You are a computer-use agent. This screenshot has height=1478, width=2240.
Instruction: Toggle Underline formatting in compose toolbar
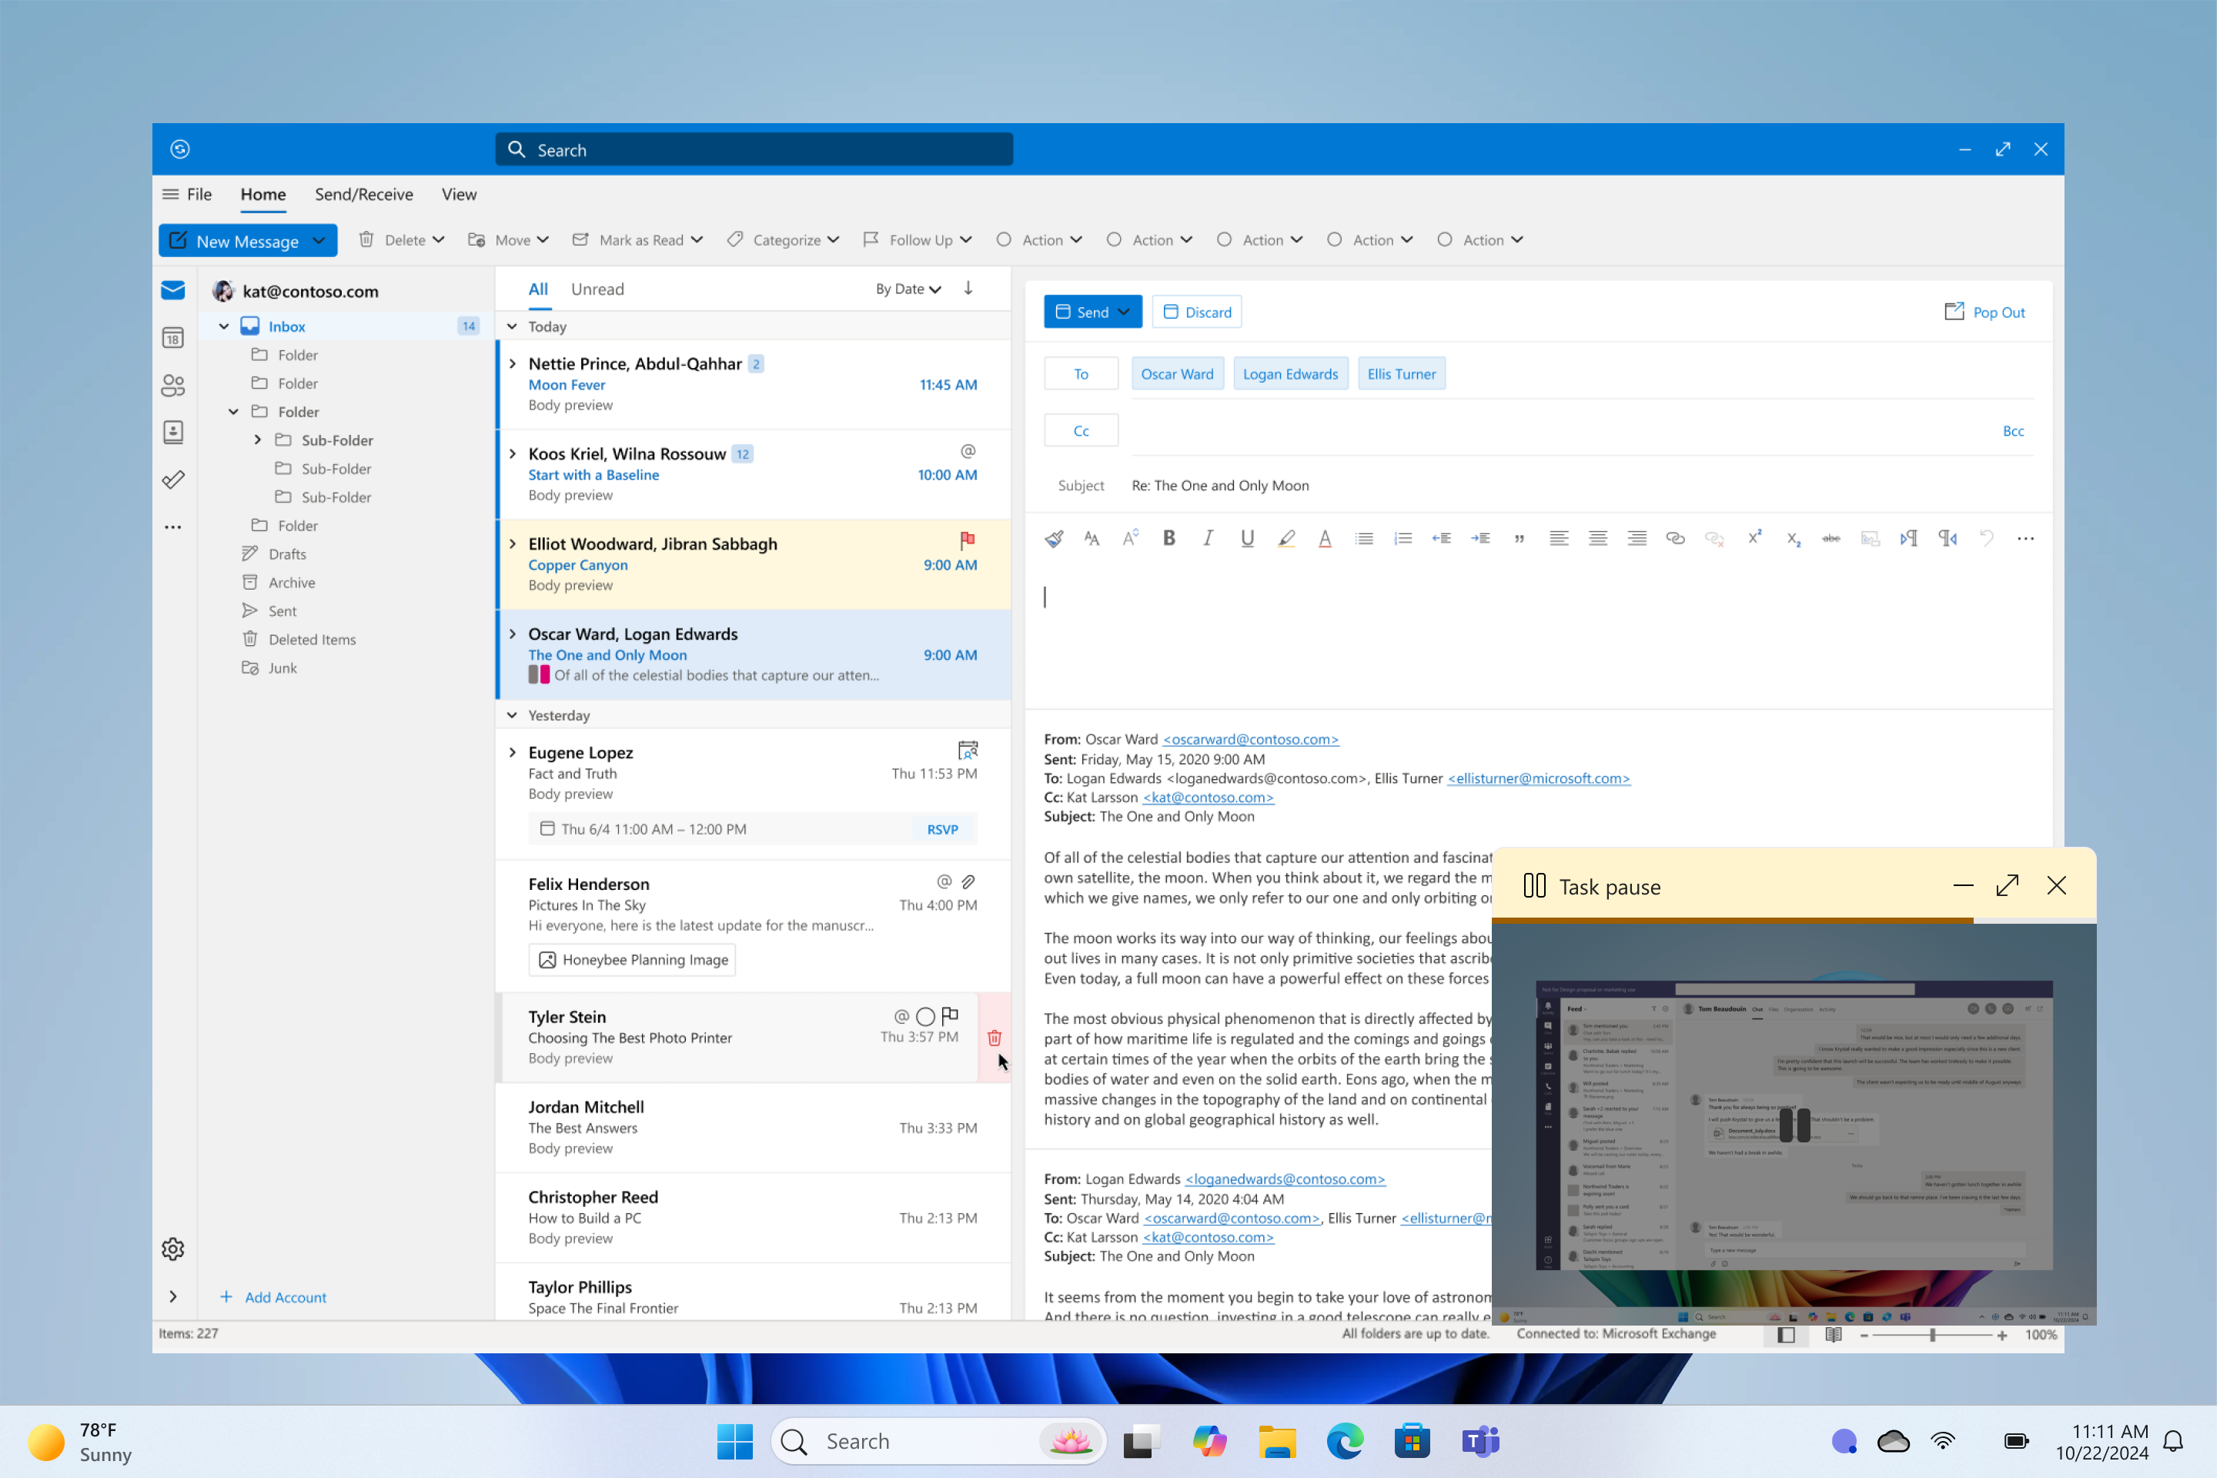click(x=1260, y=544)
